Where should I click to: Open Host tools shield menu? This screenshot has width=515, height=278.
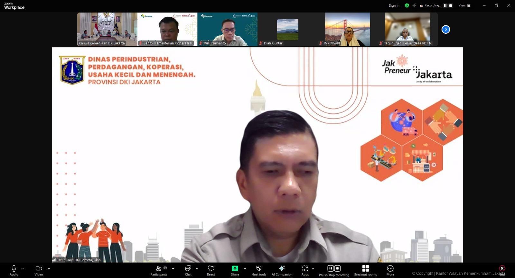(259, 270)
